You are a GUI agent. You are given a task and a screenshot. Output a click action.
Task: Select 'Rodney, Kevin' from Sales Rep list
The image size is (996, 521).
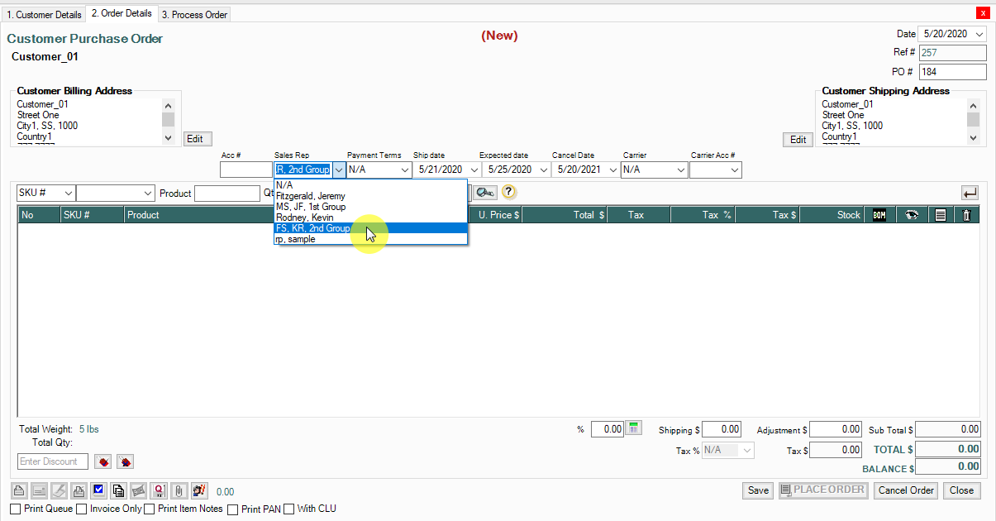coord(305,217)
